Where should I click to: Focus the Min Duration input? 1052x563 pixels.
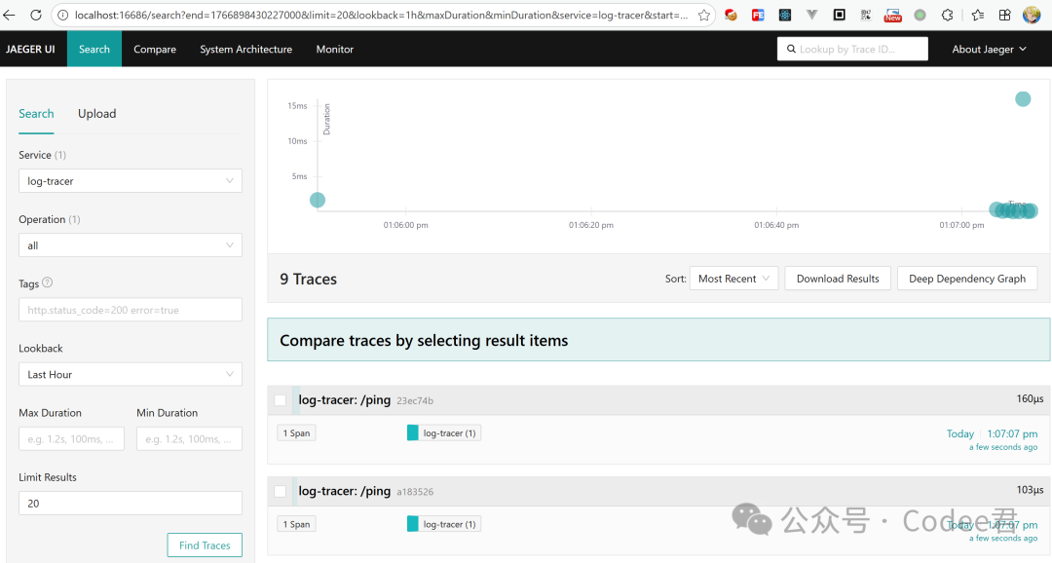(x=189, y=438)
